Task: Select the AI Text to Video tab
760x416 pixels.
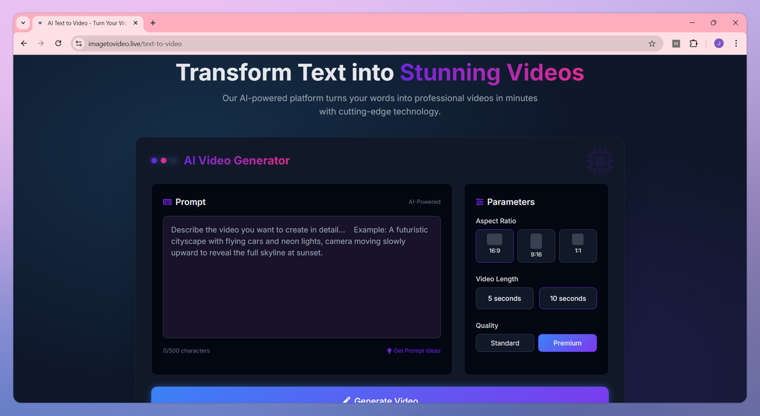Action: 87,23
